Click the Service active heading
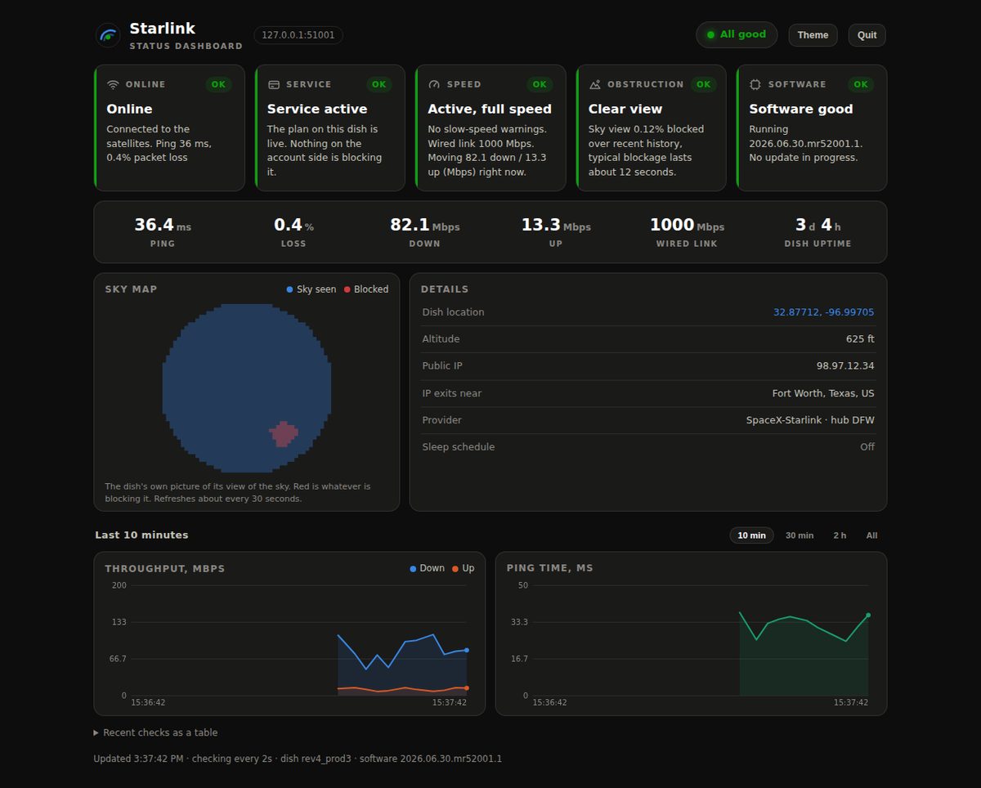 pos(317,109)
